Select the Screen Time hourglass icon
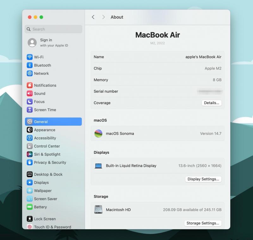The width and height of the screenshot is (253, 240). pos(29,110)
